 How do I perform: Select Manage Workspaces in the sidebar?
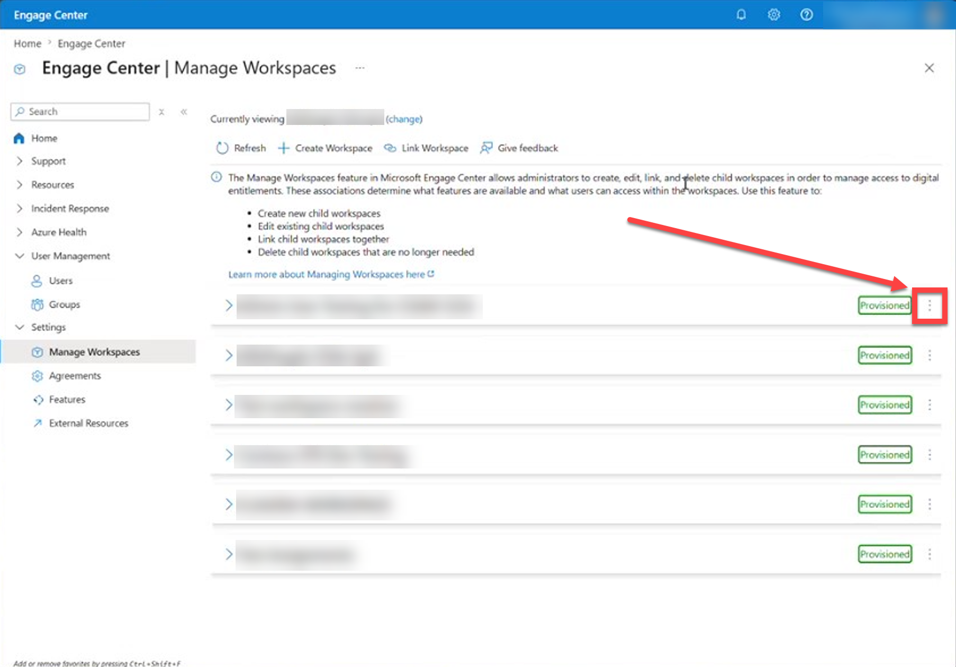98,352
